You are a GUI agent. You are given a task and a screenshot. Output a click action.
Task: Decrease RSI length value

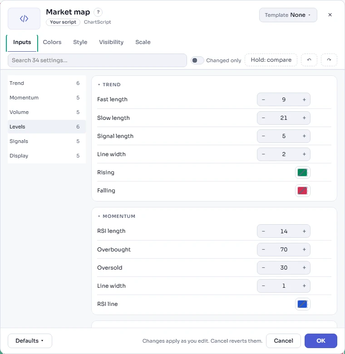click(x=263, y=231)
